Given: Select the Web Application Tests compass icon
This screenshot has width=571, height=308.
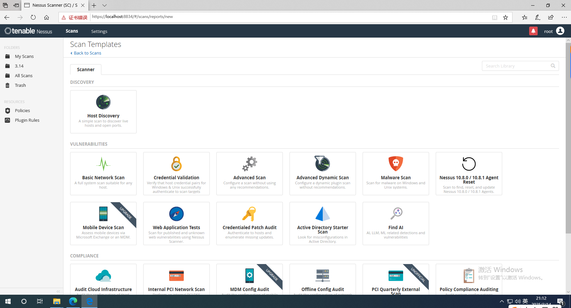Looking at the screenshot, I should coord(176,214).
